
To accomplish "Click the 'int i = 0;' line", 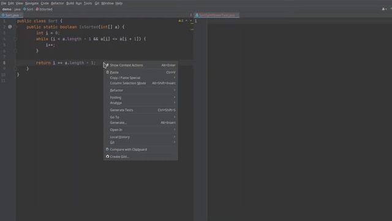I will (x=48, y=33).
